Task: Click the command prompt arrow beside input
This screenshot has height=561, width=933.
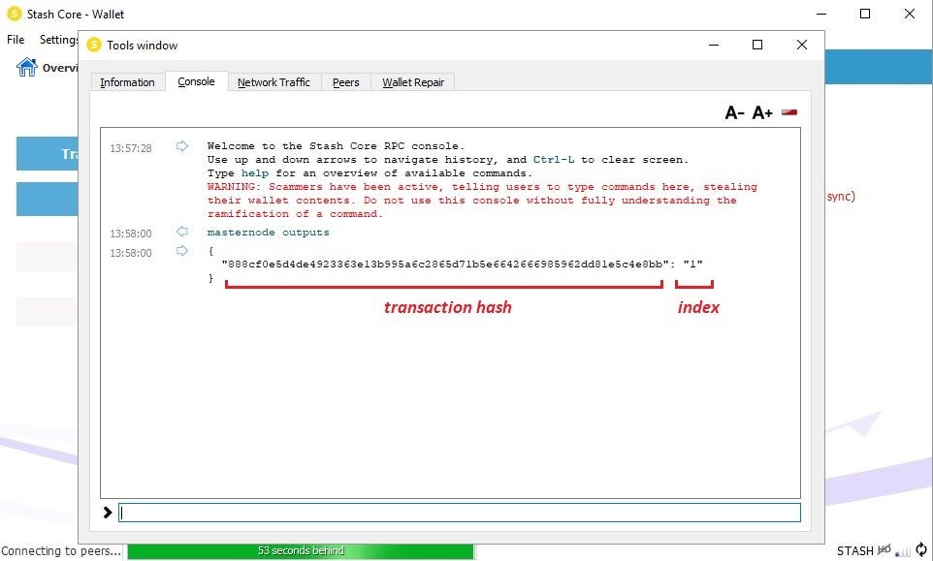Action: [107, 513]
